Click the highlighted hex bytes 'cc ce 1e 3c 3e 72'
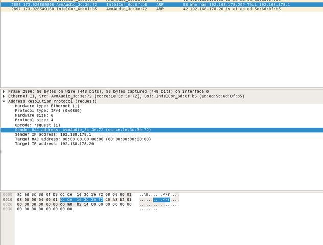The height and width of the screenshot is (245, 323). (x=81, y=200)
